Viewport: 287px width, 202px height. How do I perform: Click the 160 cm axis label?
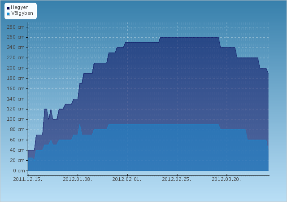click(16, 88)
